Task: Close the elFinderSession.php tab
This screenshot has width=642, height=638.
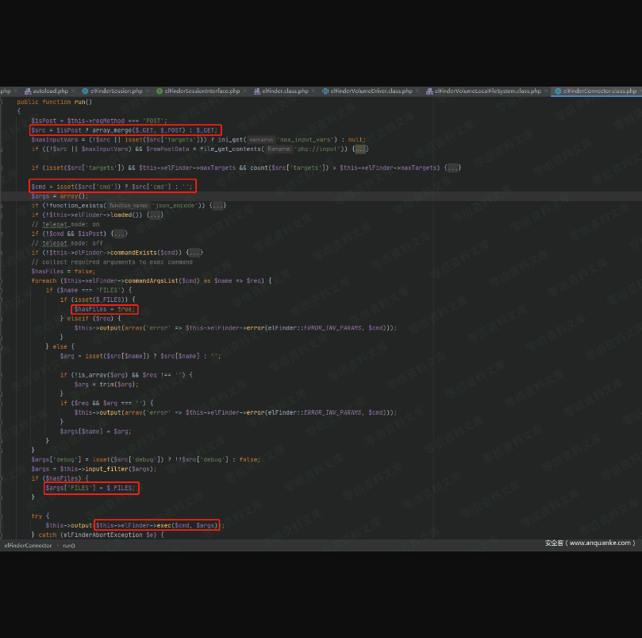Action: pyautogui.click(x=147, y=91)
